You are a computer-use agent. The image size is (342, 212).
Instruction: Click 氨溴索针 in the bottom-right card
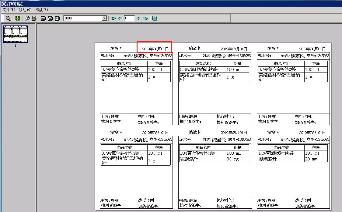pyautogui.click(x=268, y=159)
